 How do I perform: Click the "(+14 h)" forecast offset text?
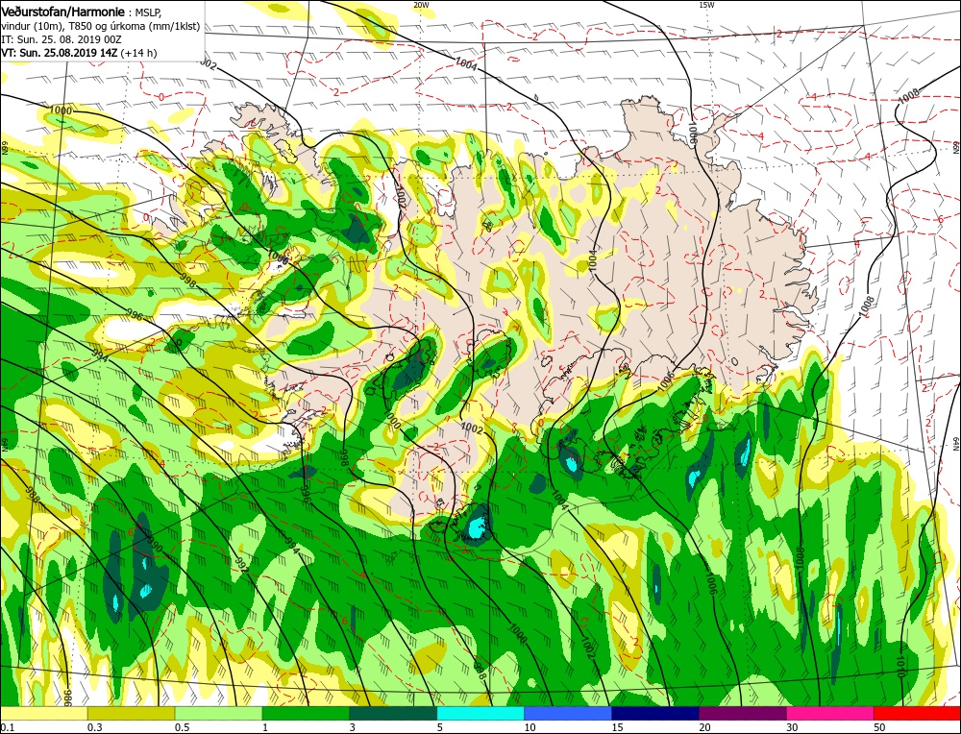tap(138, 53)
